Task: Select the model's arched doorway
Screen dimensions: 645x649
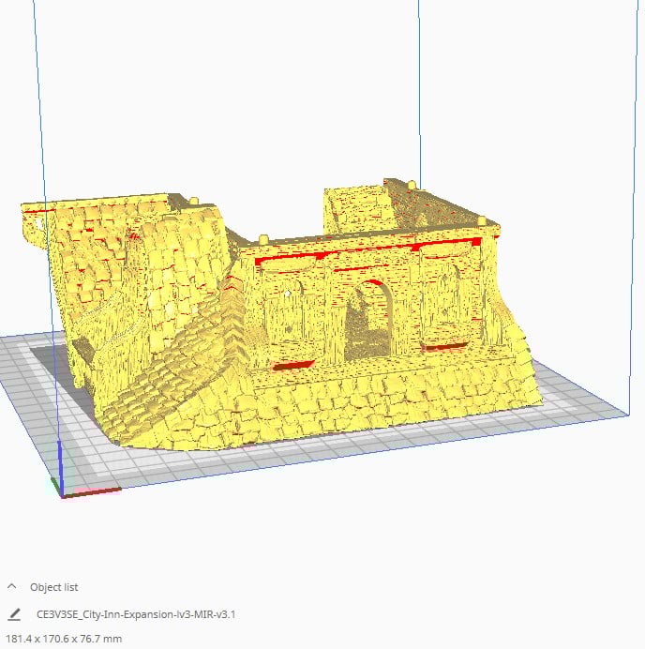Action: pyautogui.click(x=368, y=321)
